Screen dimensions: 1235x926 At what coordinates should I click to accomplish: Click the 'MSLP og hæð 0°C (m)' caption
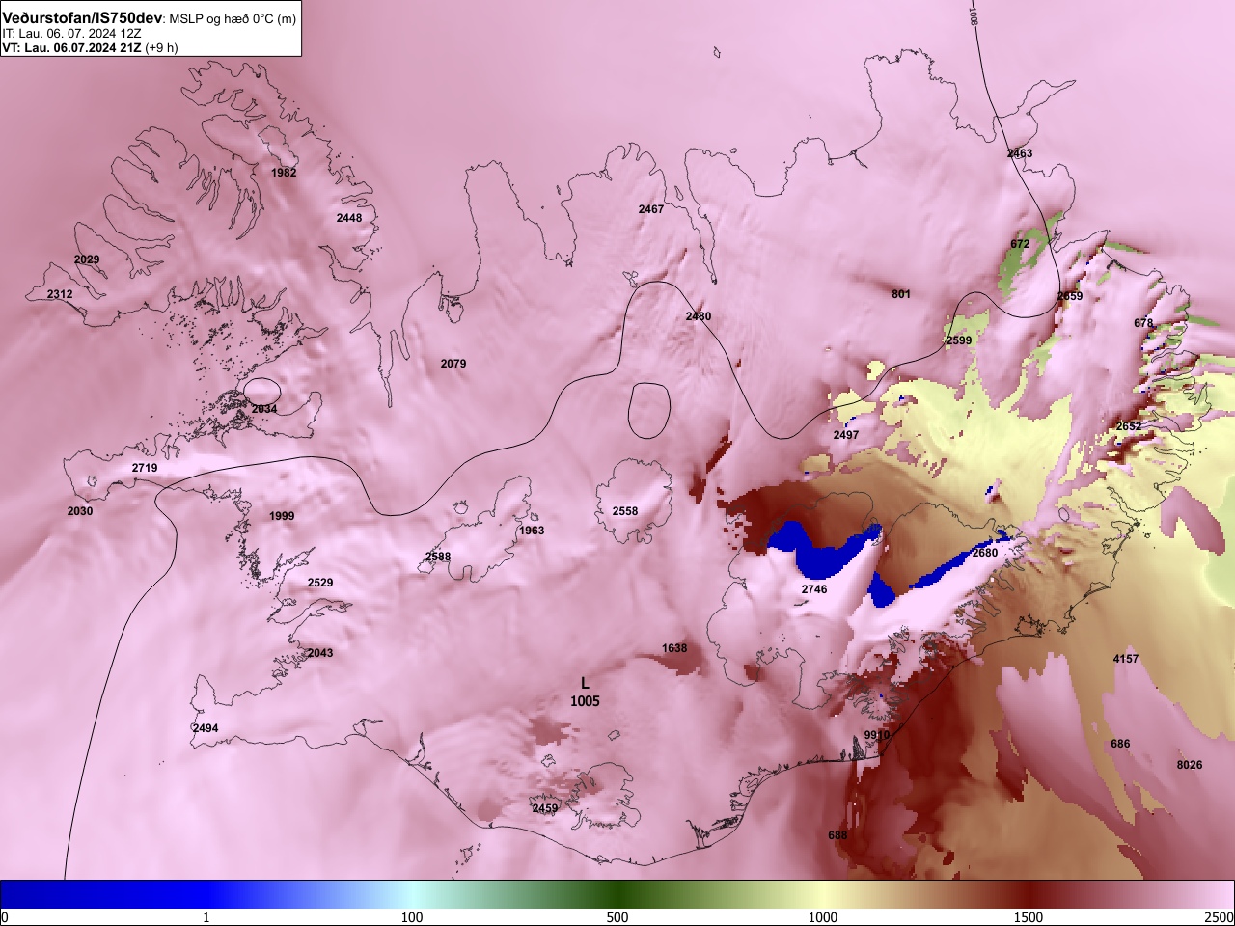click(233, 18)
